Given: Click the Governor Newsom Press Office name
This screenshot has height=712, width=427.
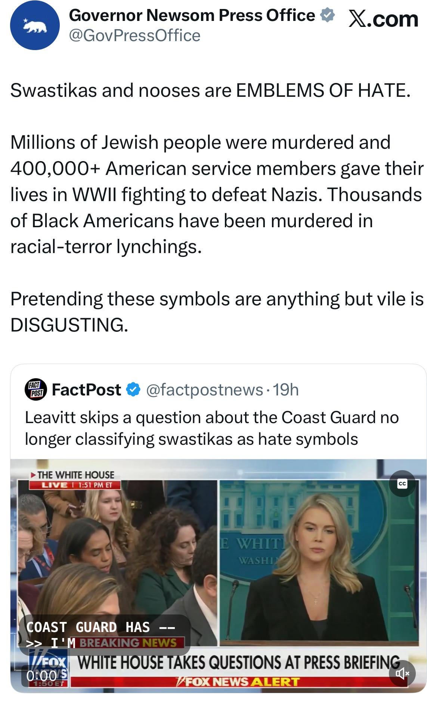Looking at the screenshot, I should click(192, 15).
